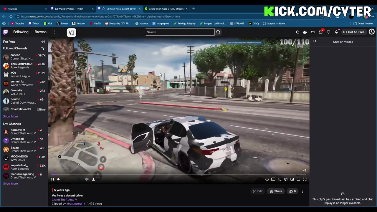Open Bazza live channel
The height and width of the screenshot is (212, 377).
24,149
